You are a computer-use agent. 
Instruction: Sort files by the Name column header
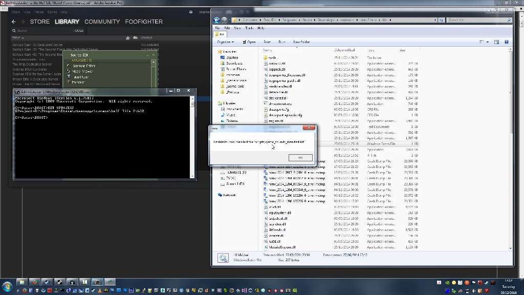coord(268,50)
